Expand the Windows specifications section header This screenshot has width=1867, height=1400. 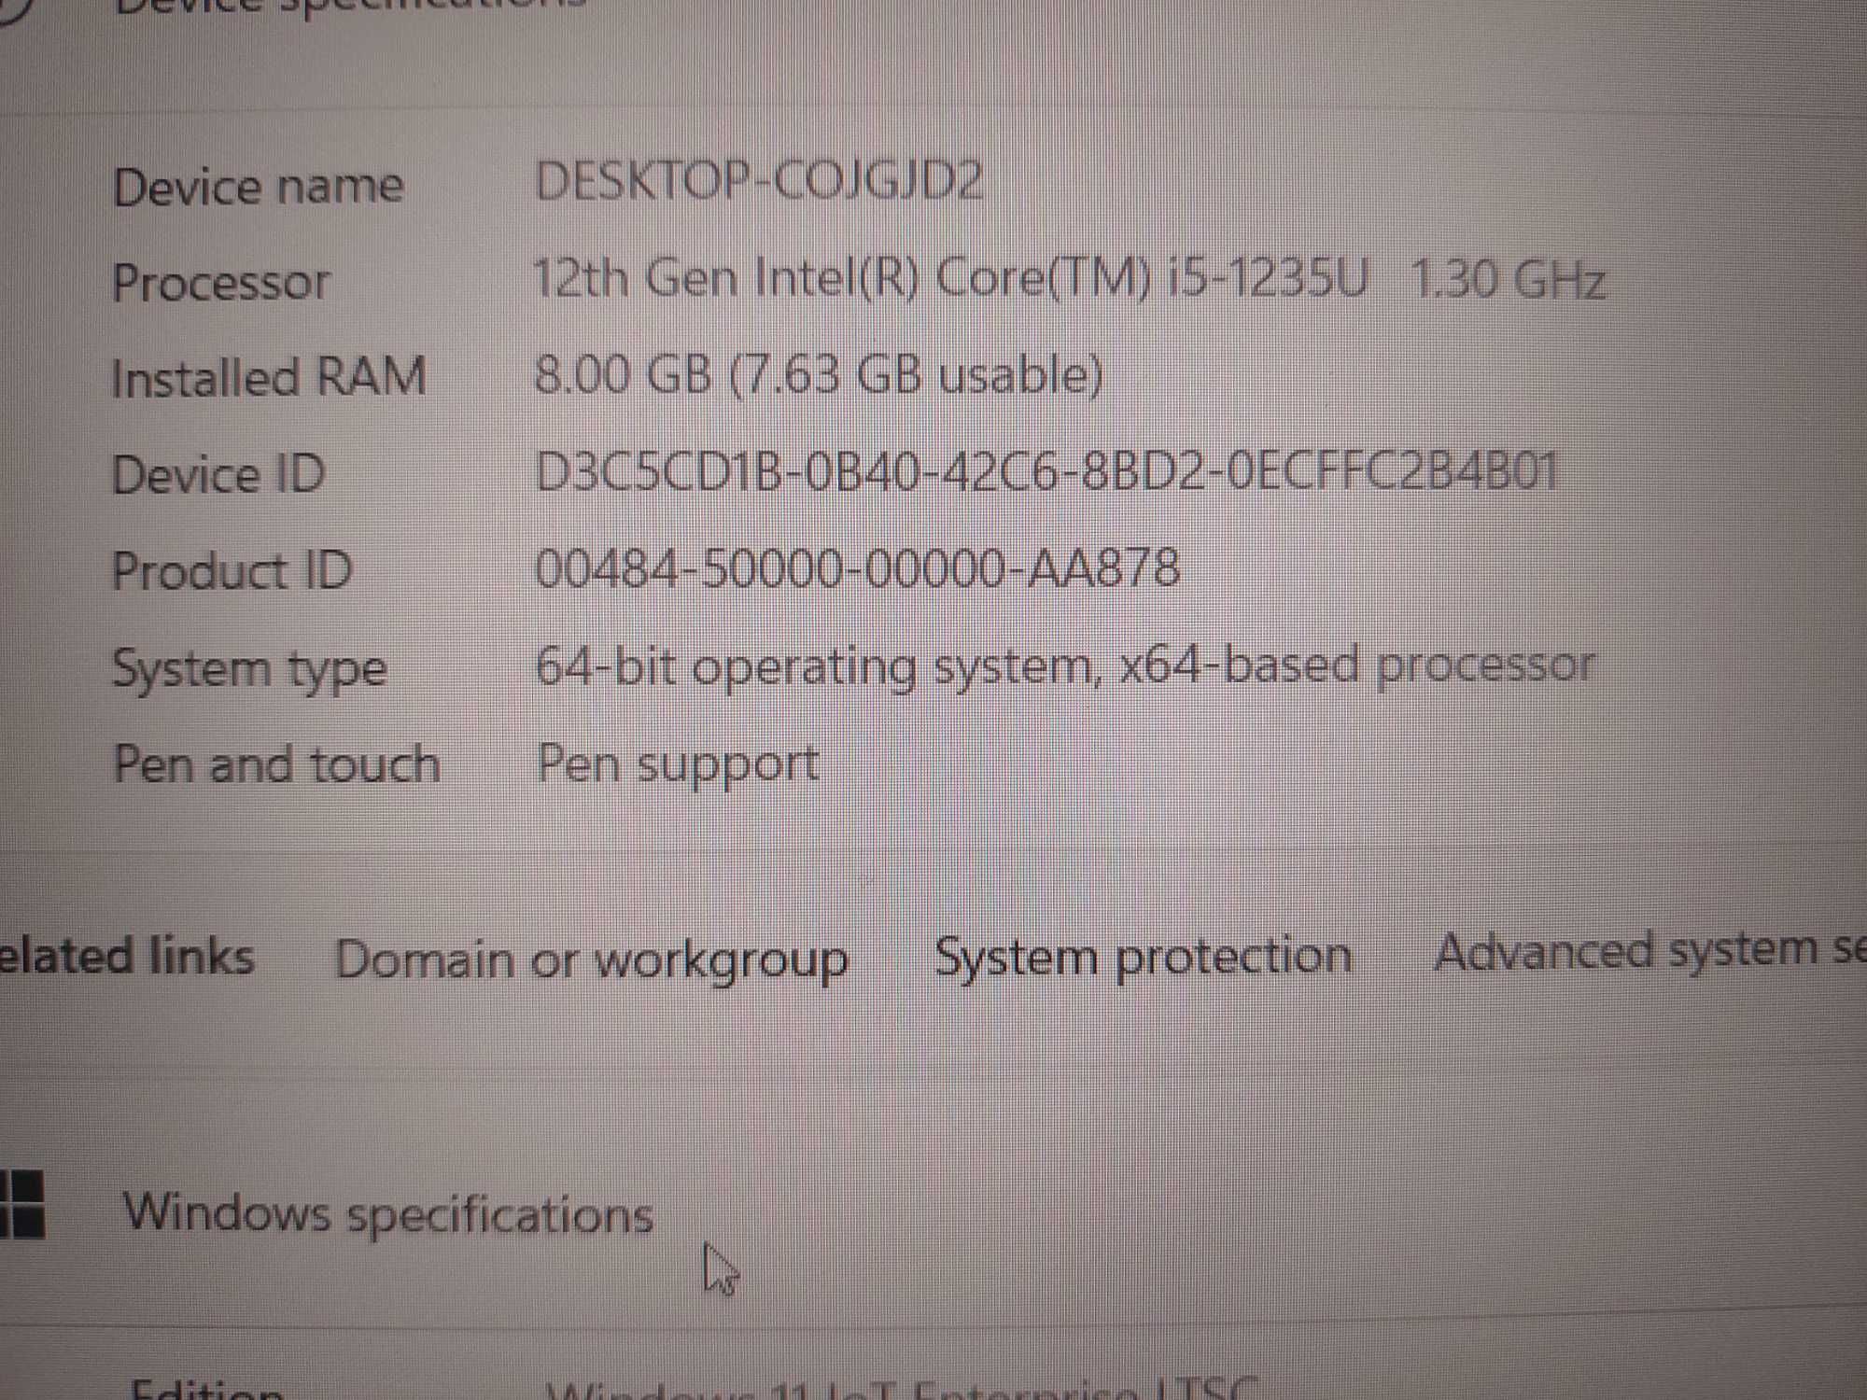pyautogui.click(x=388, y=1213)
